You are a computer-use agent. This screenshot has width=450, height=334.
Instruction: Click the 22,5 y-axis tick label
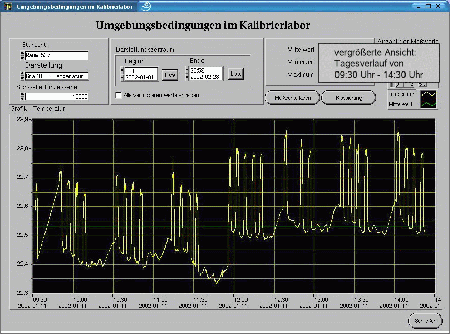coord(22,235)
